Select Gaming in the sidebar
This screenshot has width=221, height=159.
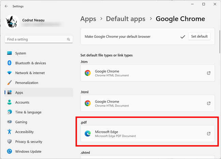point(21,122)
